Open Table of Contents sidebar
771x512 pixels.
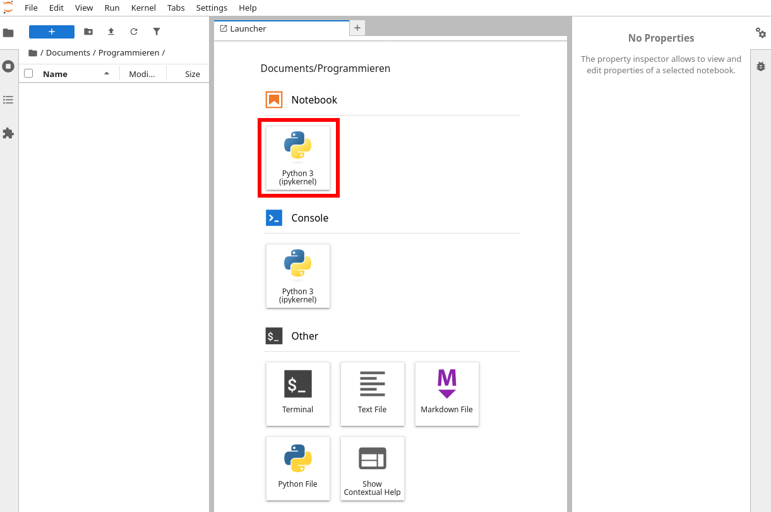[x=8, y=100]
